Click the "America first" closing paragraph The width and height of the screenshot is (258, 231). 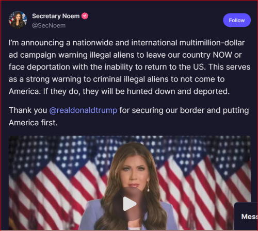click(128, 117)
